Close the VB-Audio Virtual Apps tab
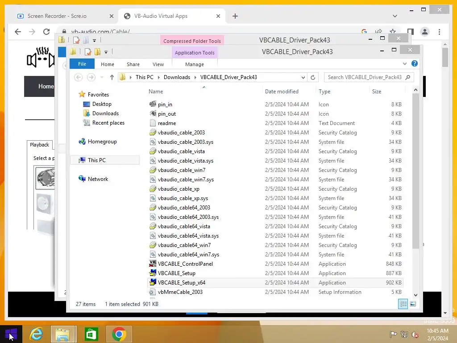457x343 pixels. 218,16
